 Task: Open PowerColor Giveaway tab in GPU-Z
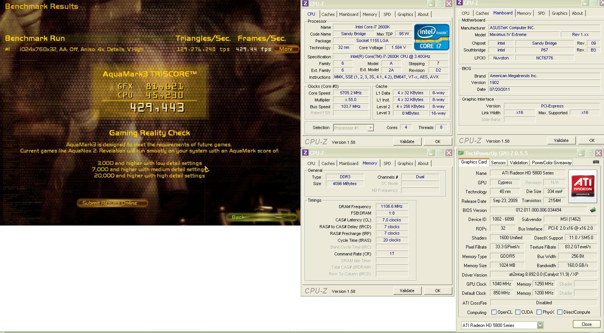click(551, 163)
